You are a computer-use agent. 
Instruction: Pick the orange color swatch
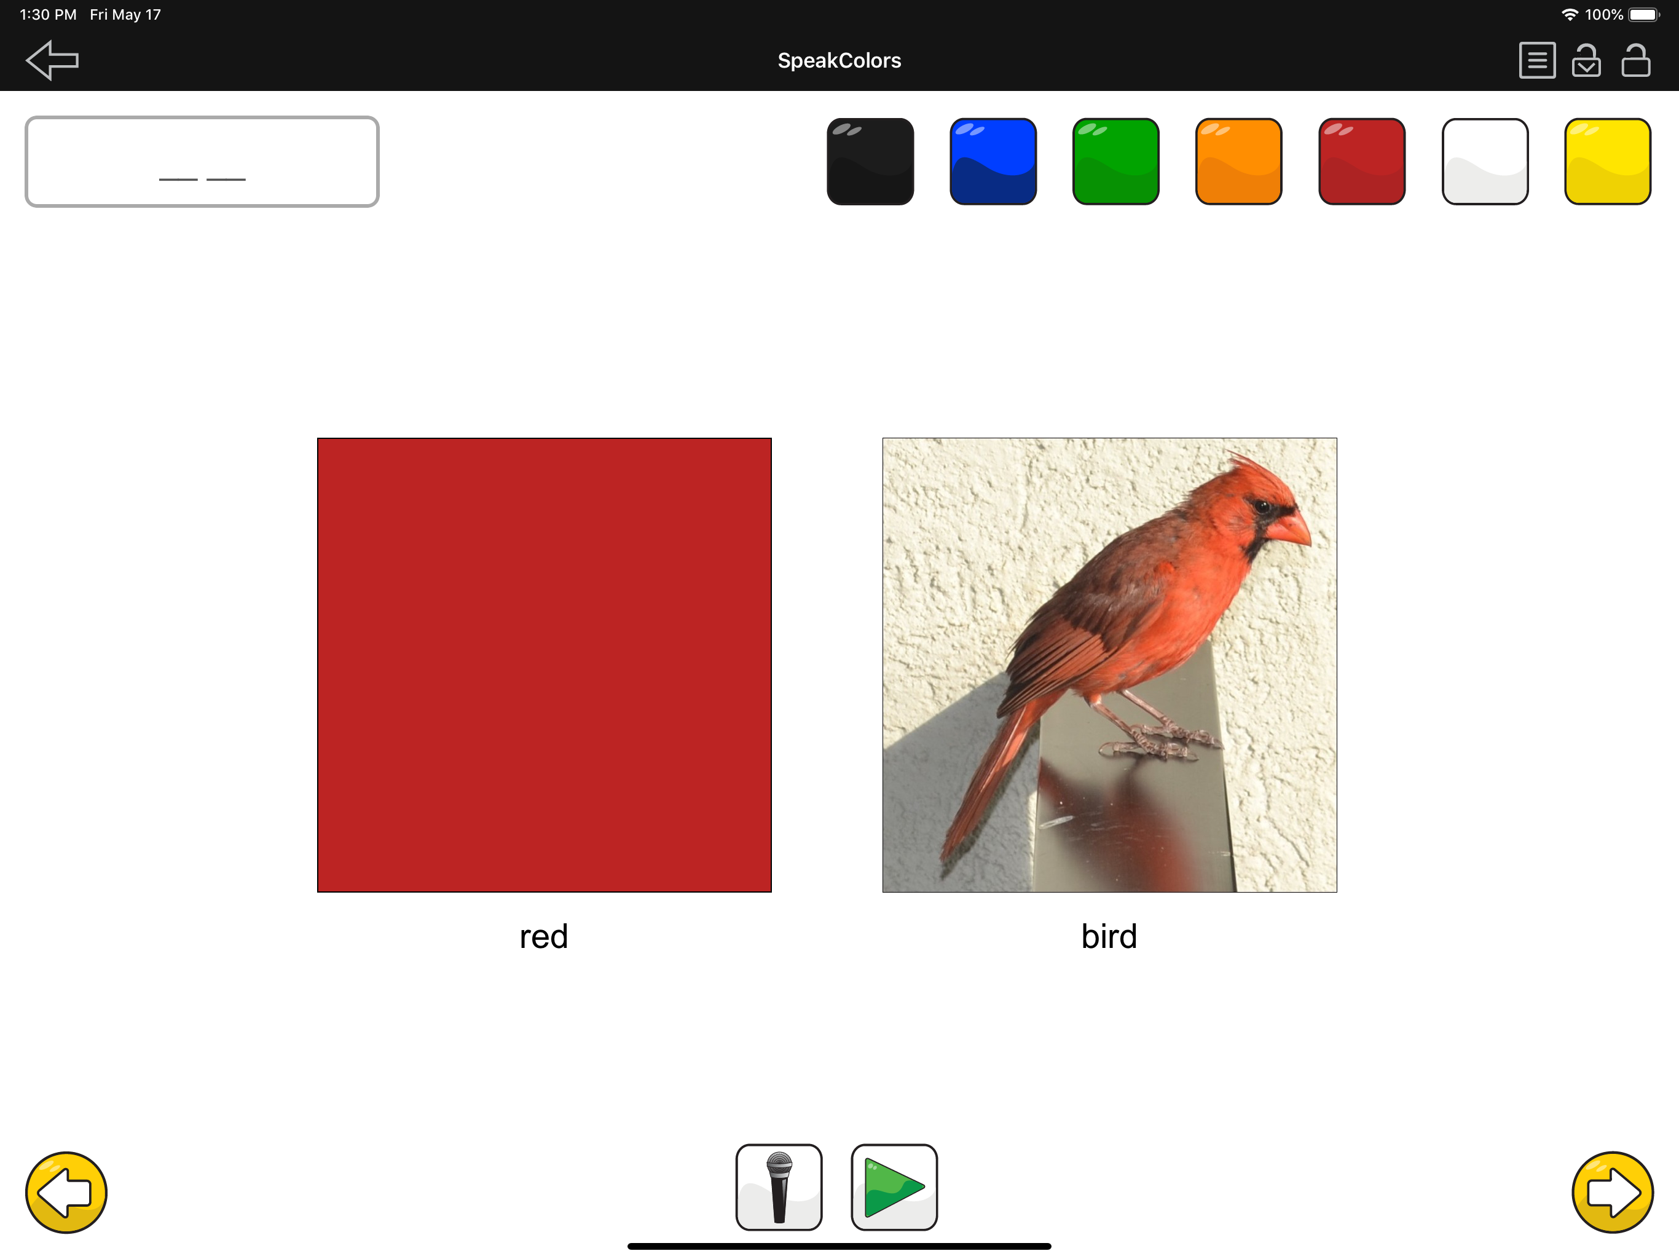click(x=1239, y=161)
